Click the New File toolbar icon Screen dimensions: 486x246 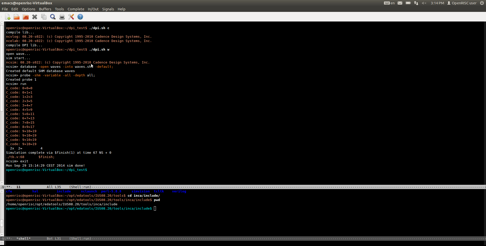pos(8,17)
